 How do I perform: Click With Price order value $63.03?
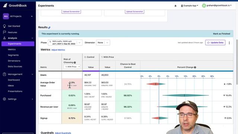105,83
